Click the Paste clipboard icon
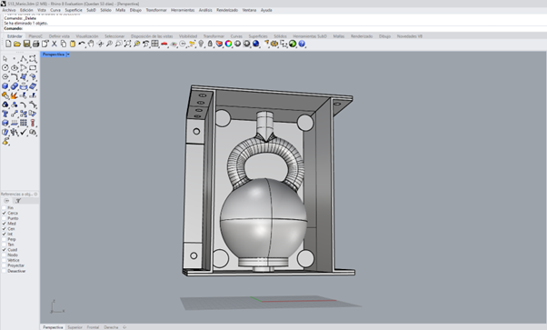 pos(72,44)
